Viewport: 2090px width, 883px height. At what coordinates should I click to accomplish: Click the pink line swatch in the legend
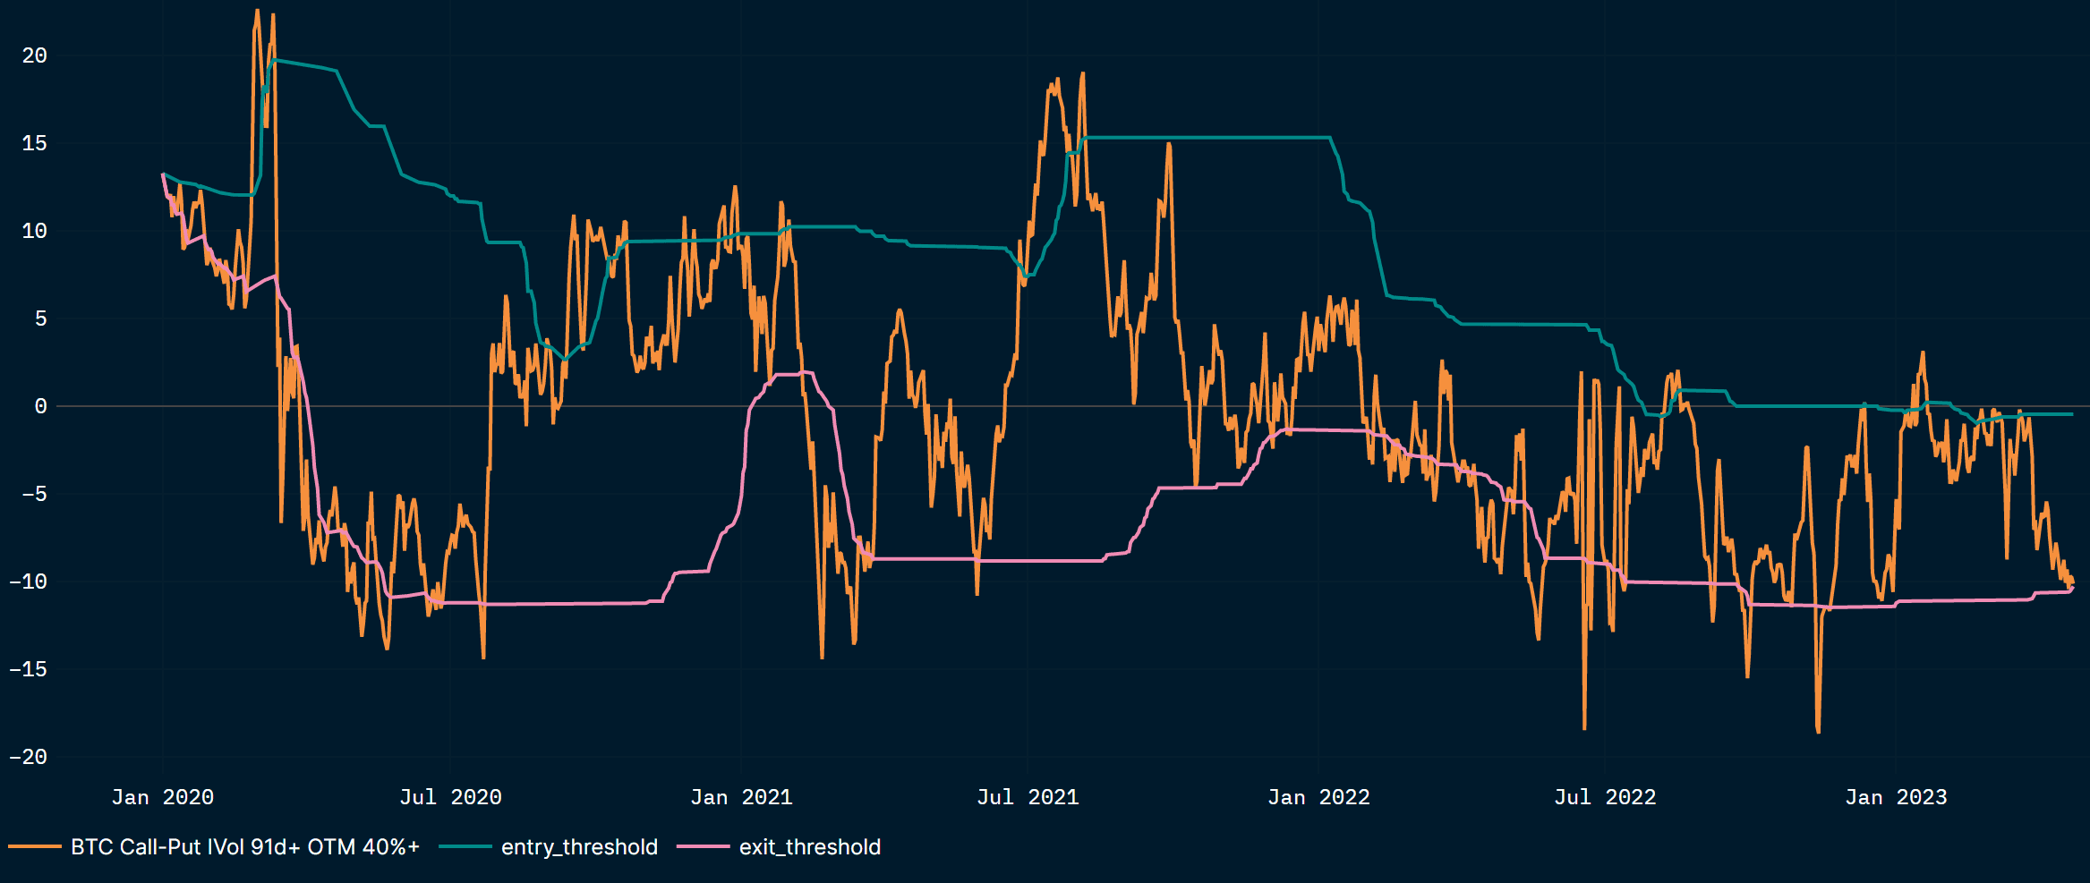[704, 846]
